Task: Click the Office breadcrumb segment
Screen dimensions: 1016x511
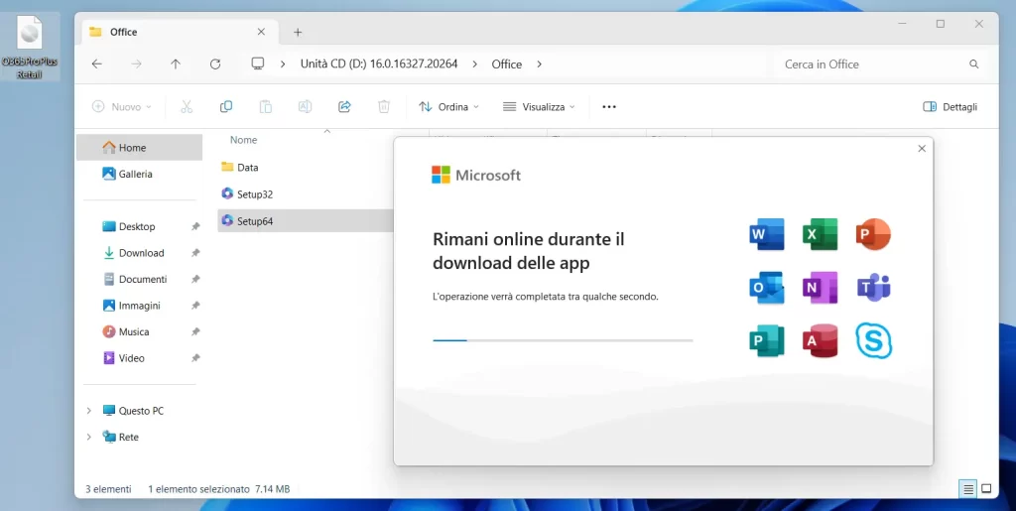Action: coord(507,64)
